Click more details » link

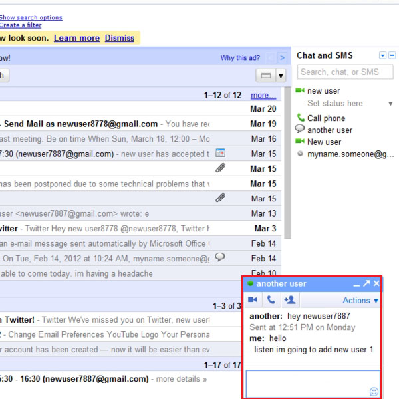click(182, 379)
